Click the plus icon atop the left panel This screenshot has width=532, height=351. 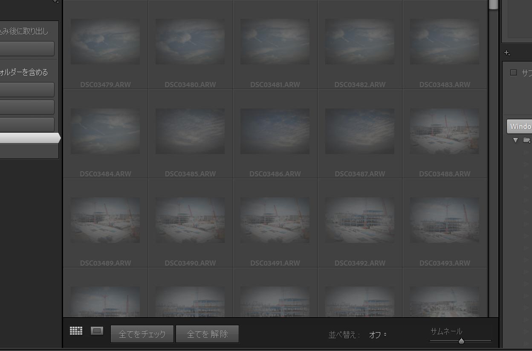point(55,1)
